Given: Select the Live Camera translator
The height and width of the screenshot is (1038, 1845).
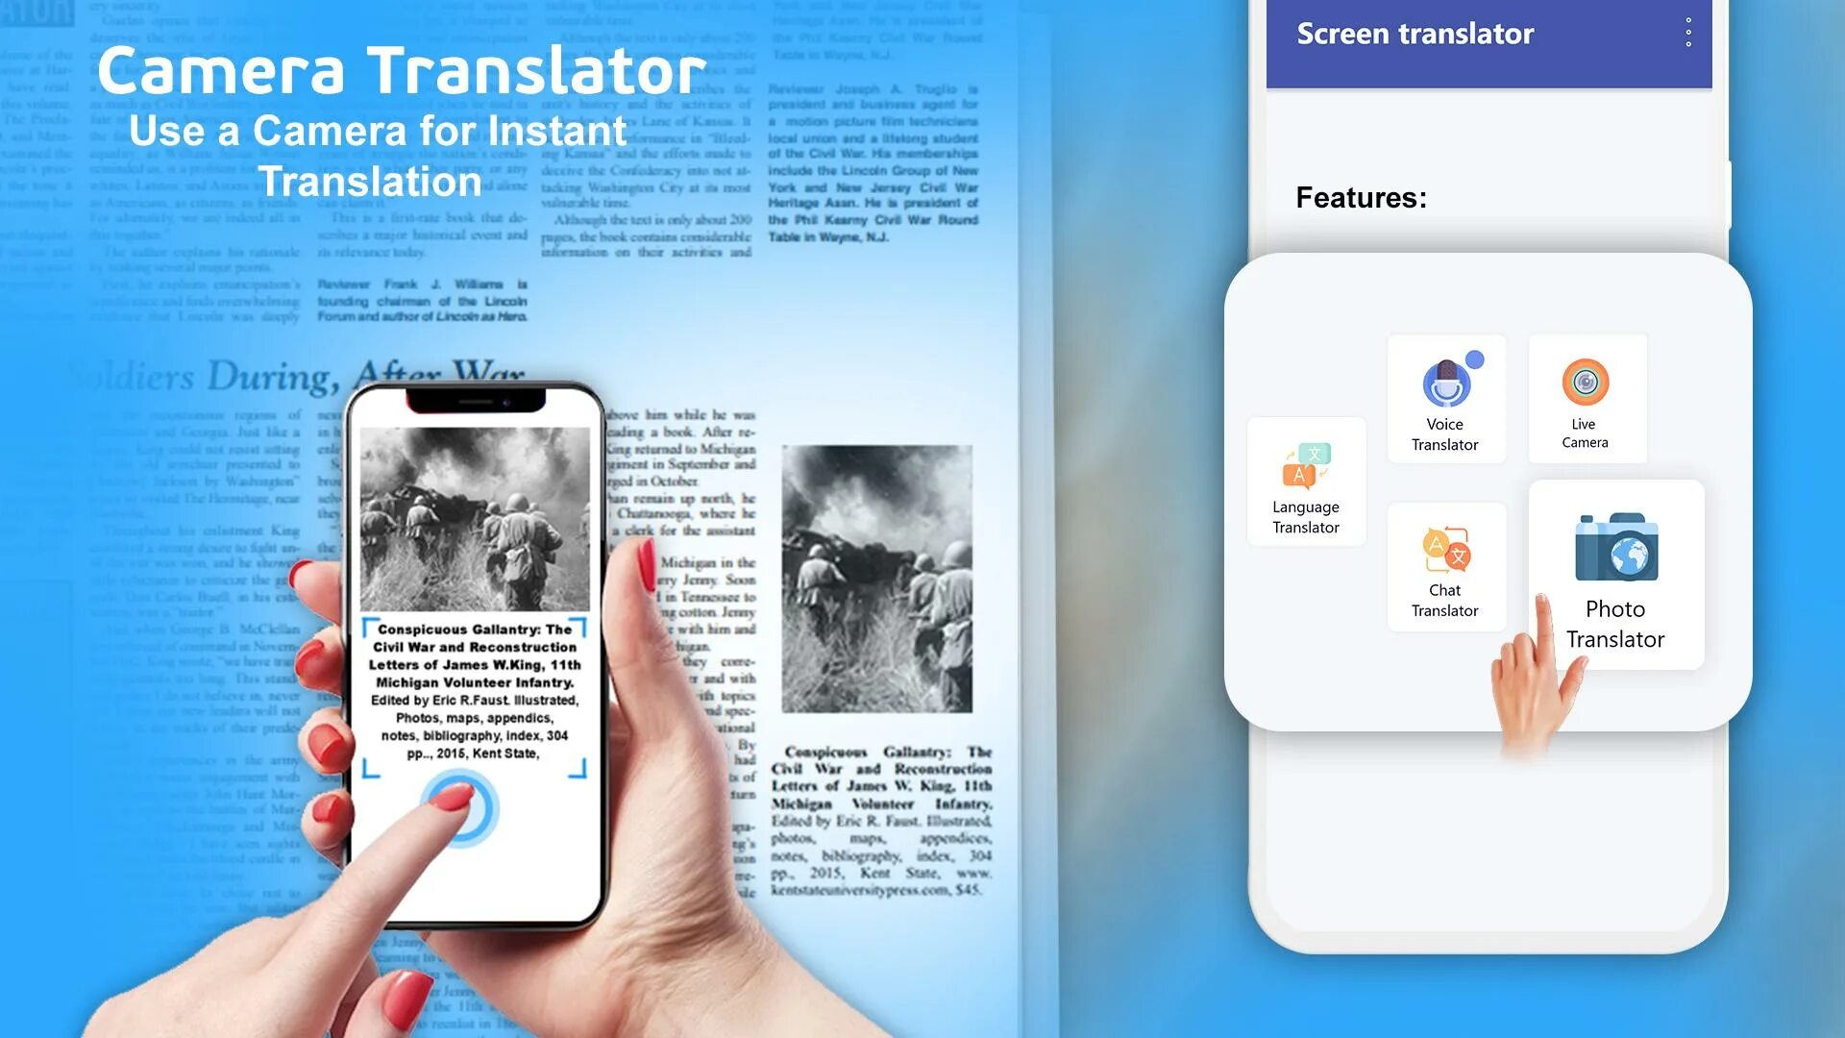Looking at the screenshot, I should pos(1584,398).
